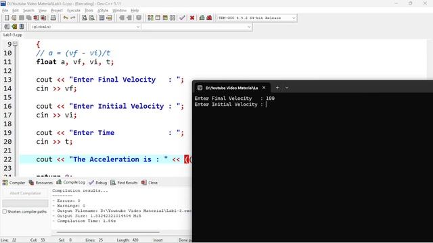
Task: Open the File menu
Action: (5, 10)
